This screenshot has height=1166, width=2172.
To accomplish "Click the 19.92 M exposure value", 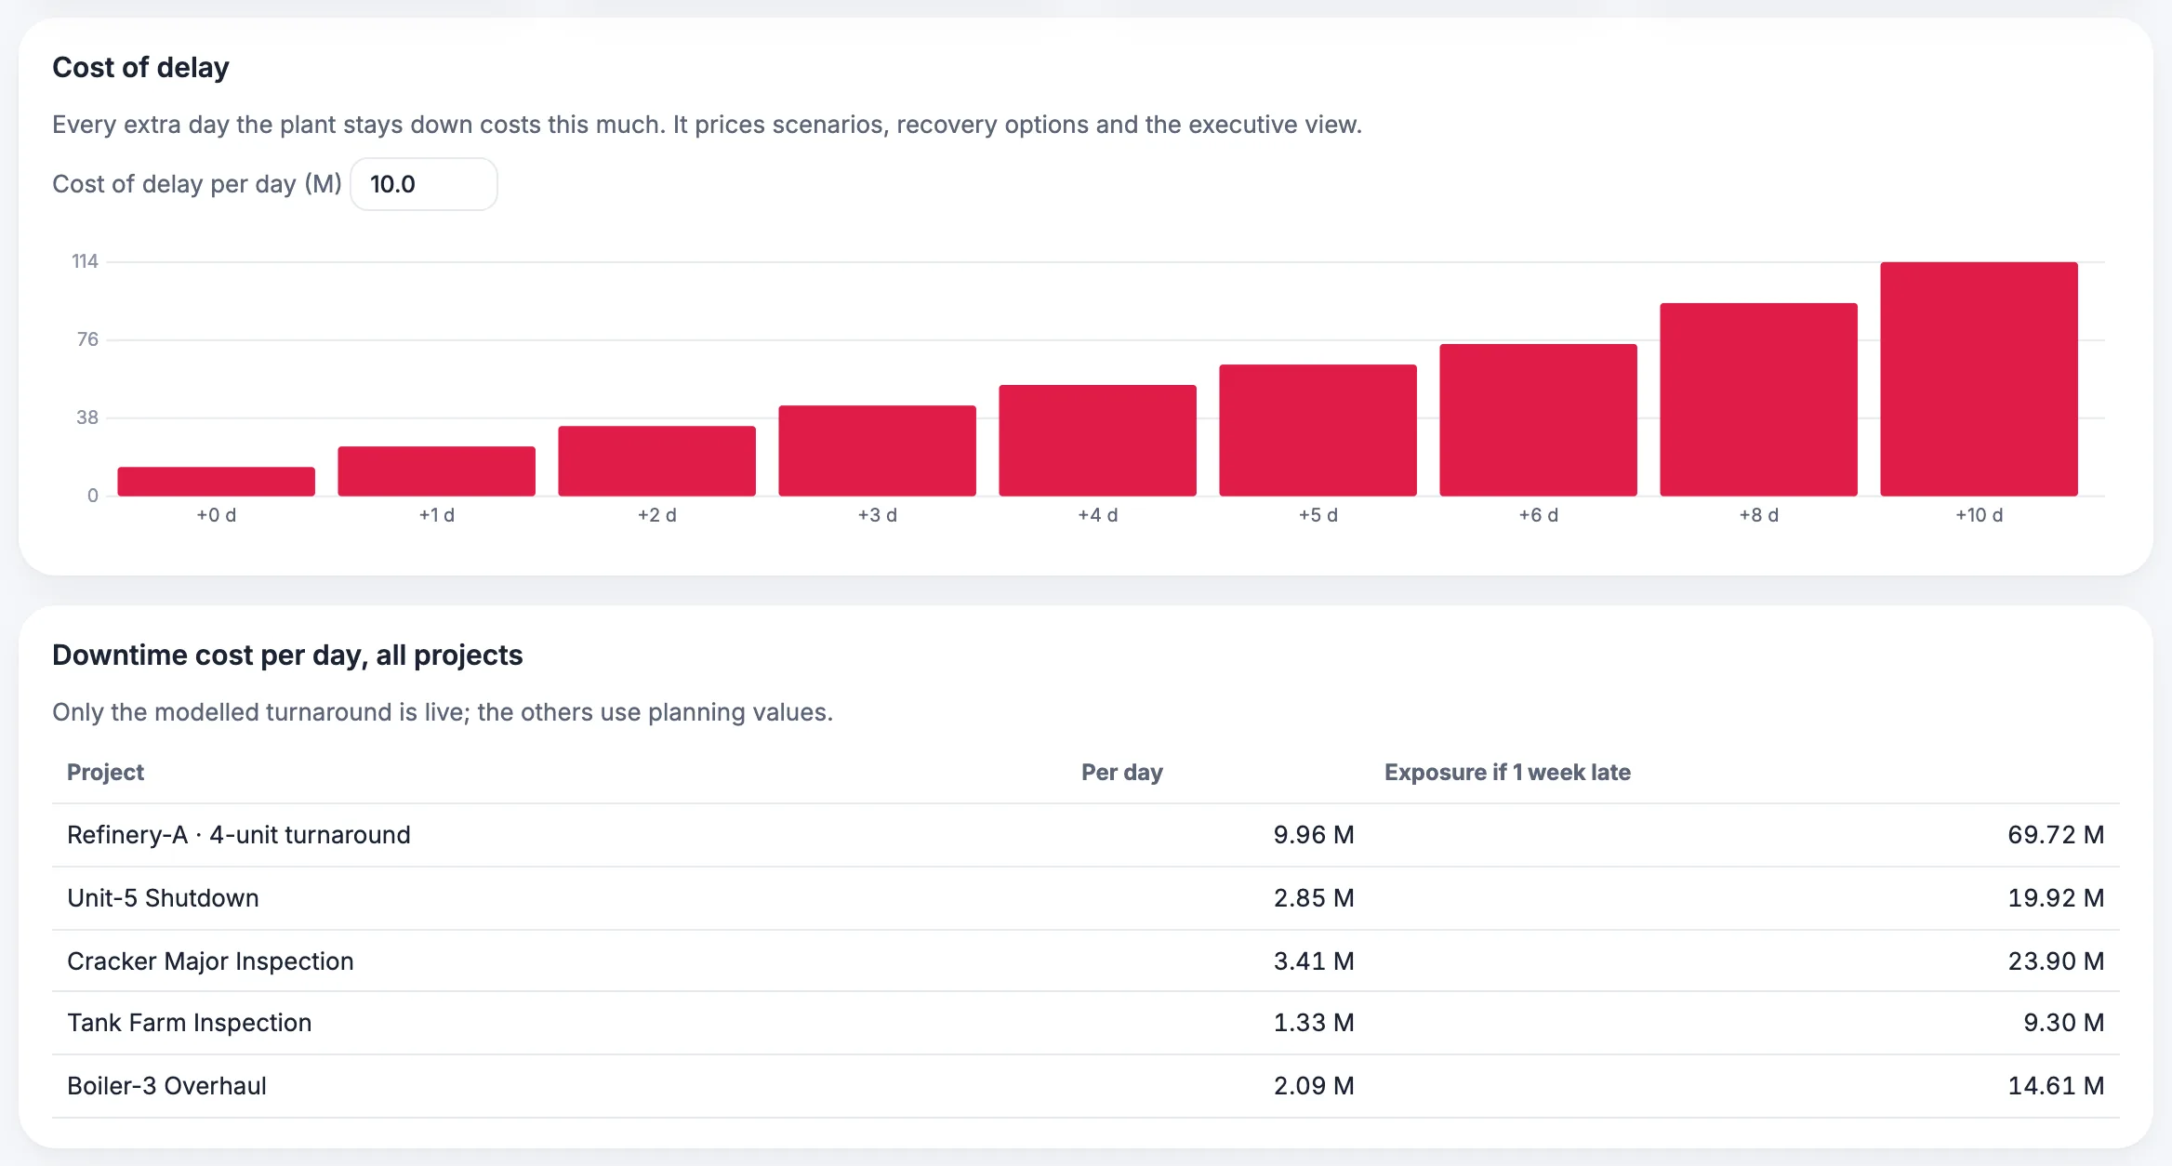I will point(2056,898).
